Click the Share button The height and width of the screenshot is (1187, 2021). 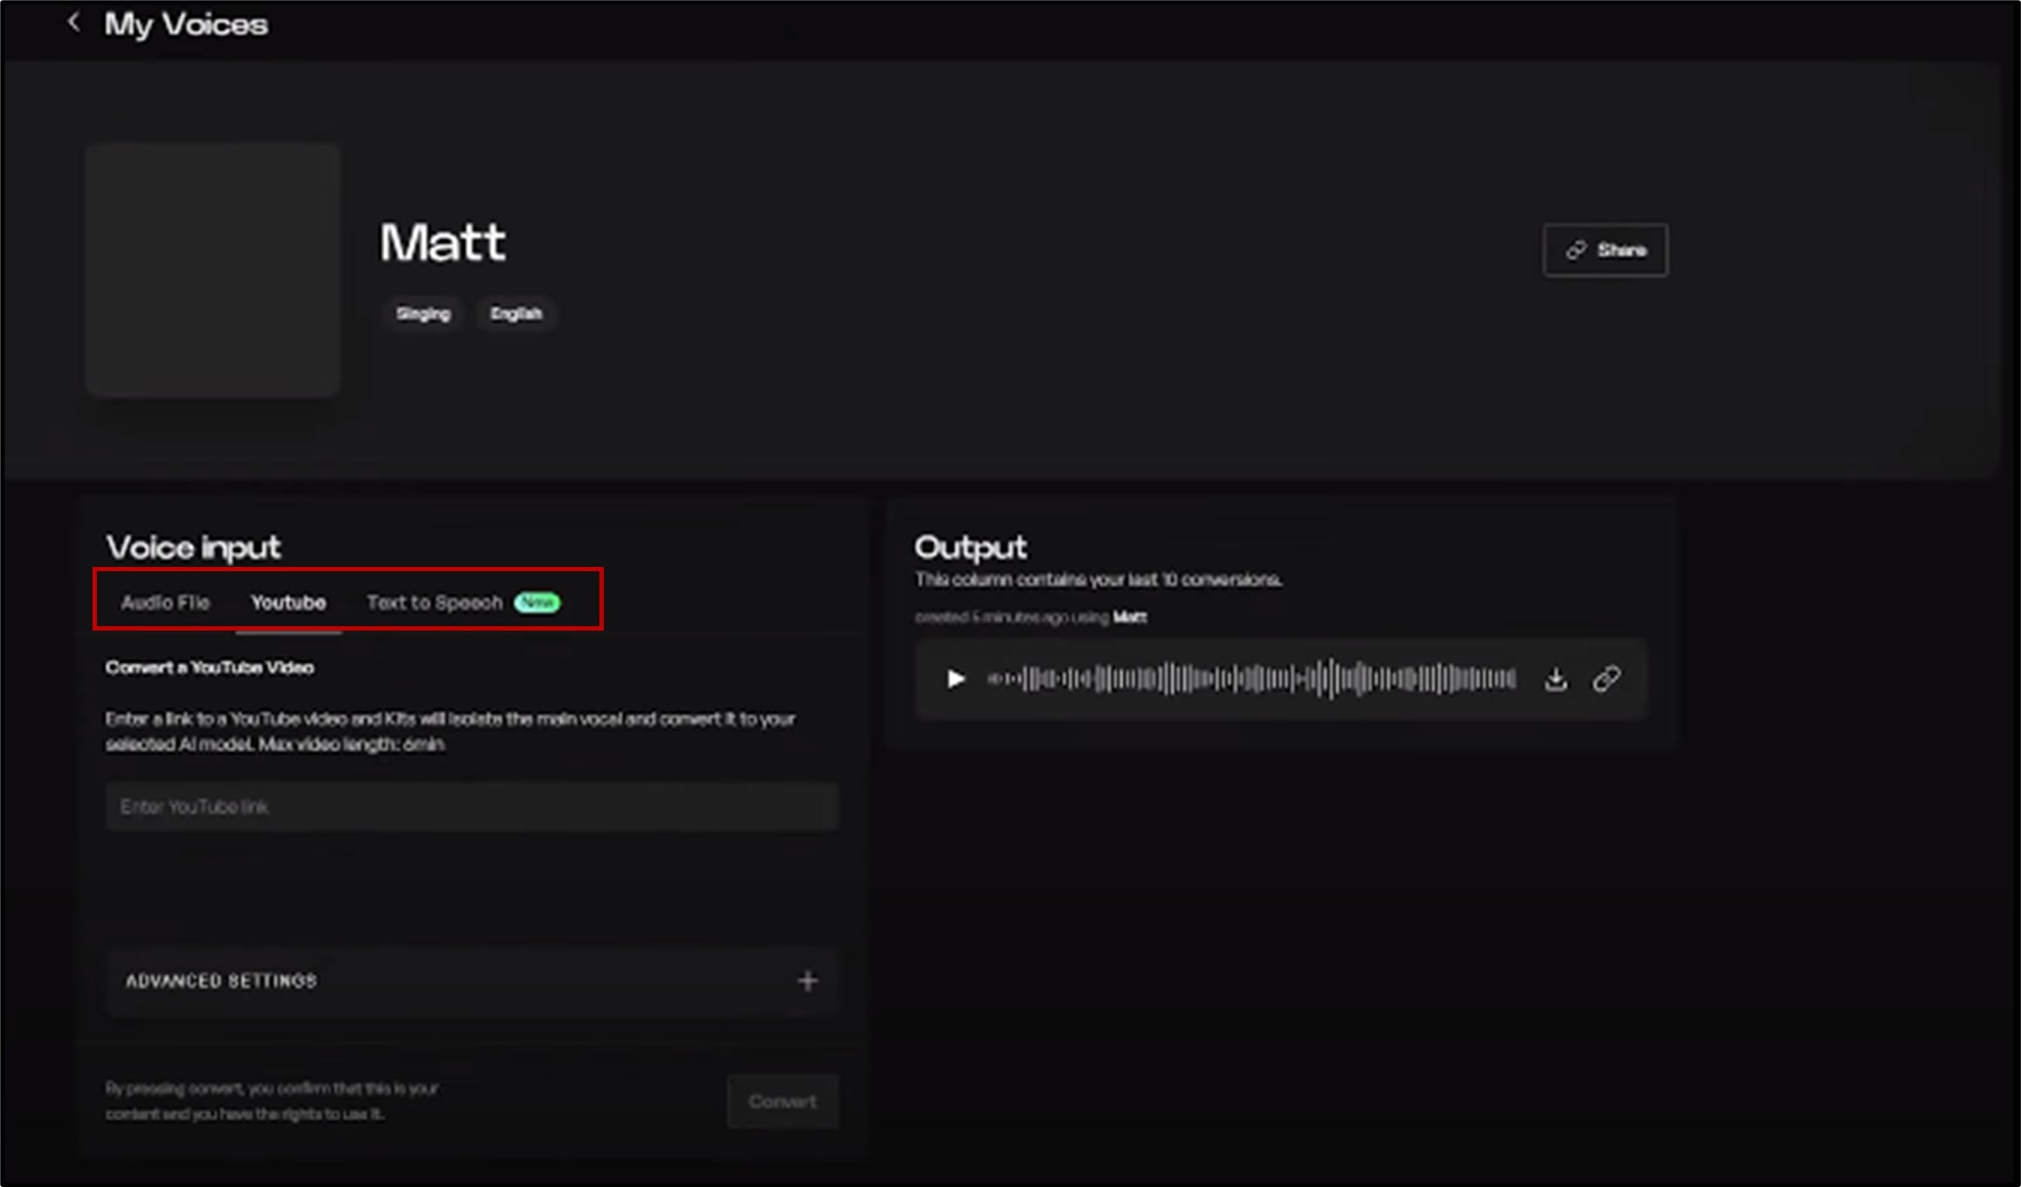(x=1604, y=249)
